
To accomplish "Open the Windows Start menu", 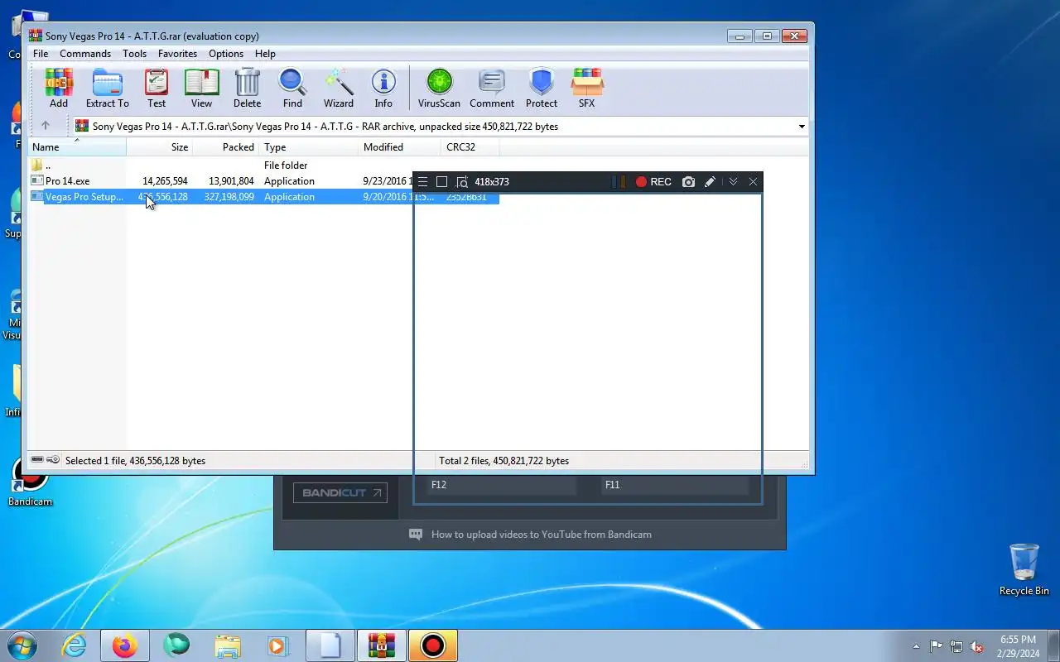I will coord(22,645).
